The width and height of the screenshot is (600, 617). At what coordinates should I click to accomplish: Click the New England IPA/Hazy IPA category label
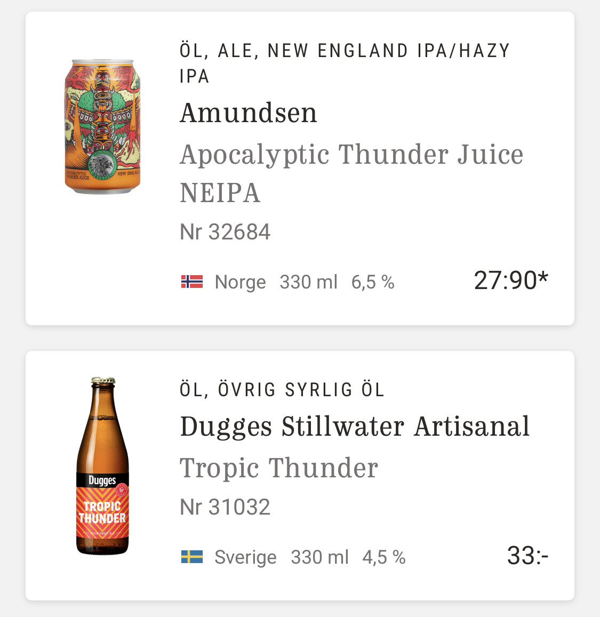tap(345, 63)
